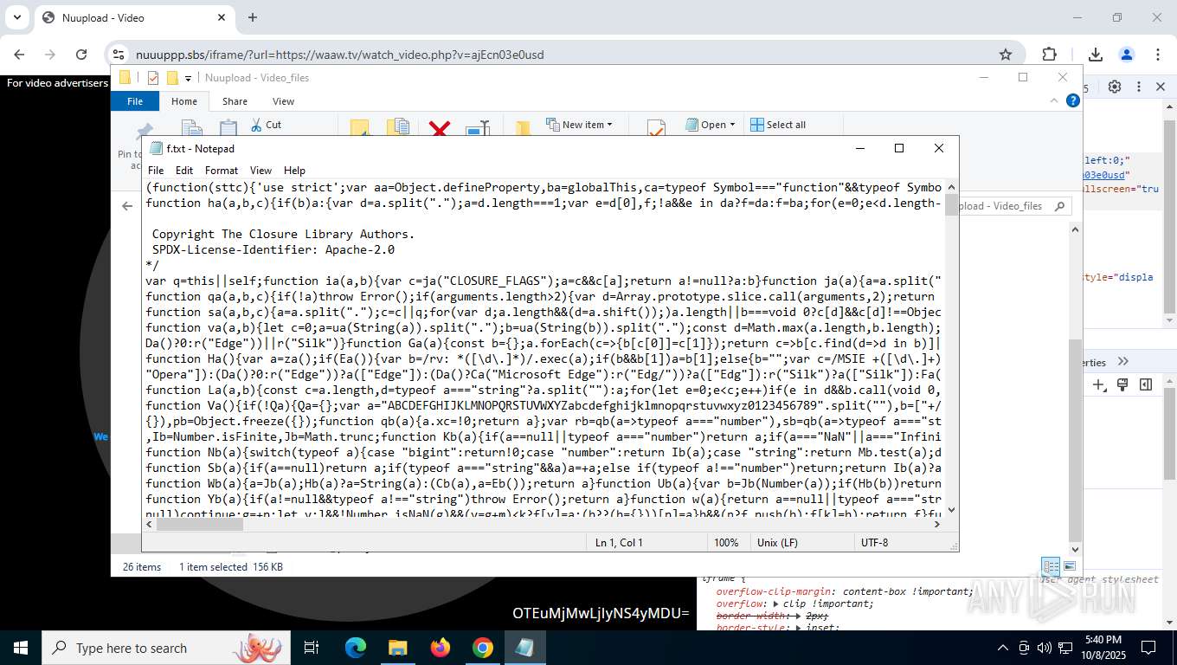Go forward in Chrome
Image resolution: width=1177 pixels, height=665 pixels.
click(x=50, y=55)
